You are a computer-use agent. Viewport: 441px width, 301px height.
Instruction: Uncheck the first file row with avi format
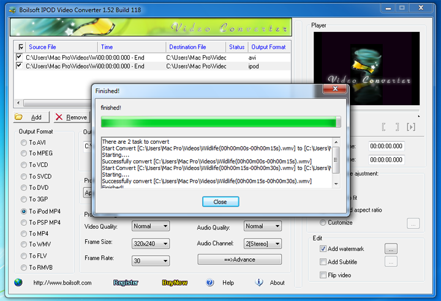click(19, 57)
